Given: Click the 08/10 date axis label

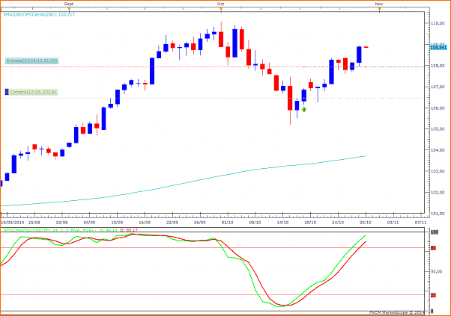Looking at the screenshot, I should tap(255, 223).
